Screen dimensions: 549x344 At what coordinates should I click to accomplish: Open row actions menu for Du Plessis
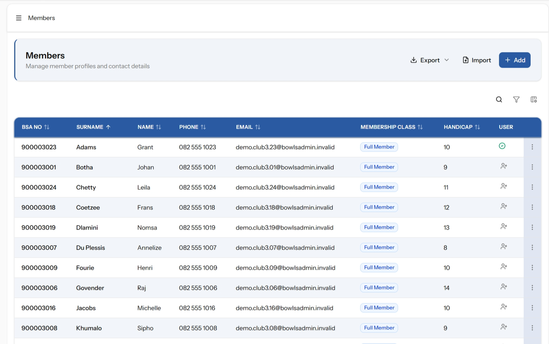coord(532,248)
